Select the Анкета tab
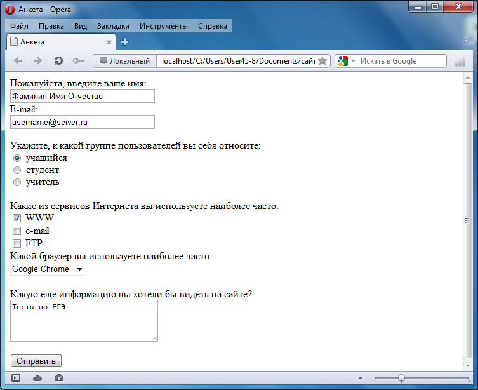This screenshot has height=390, width=478. point(61,42)
